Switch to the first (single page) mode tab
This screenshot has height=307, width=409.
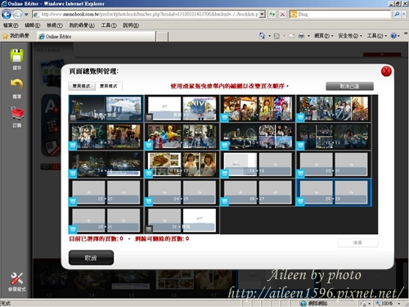81,86
